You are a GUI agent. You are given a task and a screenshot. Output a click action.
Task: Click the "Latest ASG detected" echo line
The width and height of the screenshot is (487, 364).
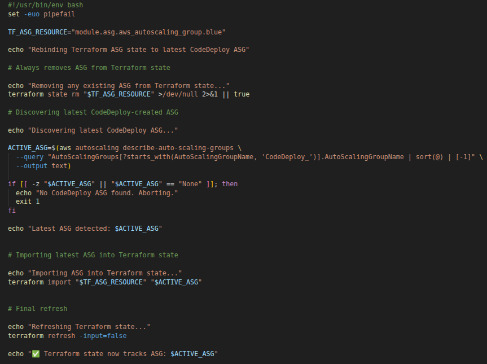tap(85, 229)
